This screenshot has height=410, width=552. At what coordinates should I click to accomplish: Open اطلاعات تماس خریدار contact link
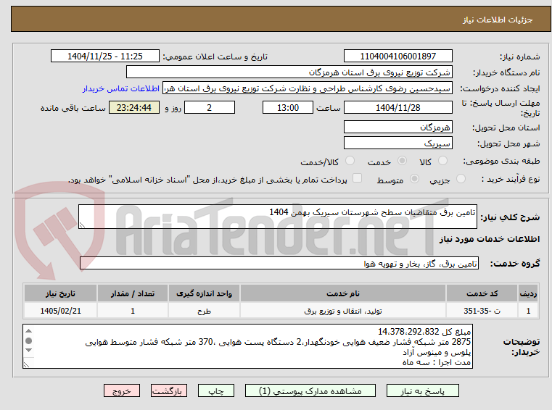(x=121, y=88)
